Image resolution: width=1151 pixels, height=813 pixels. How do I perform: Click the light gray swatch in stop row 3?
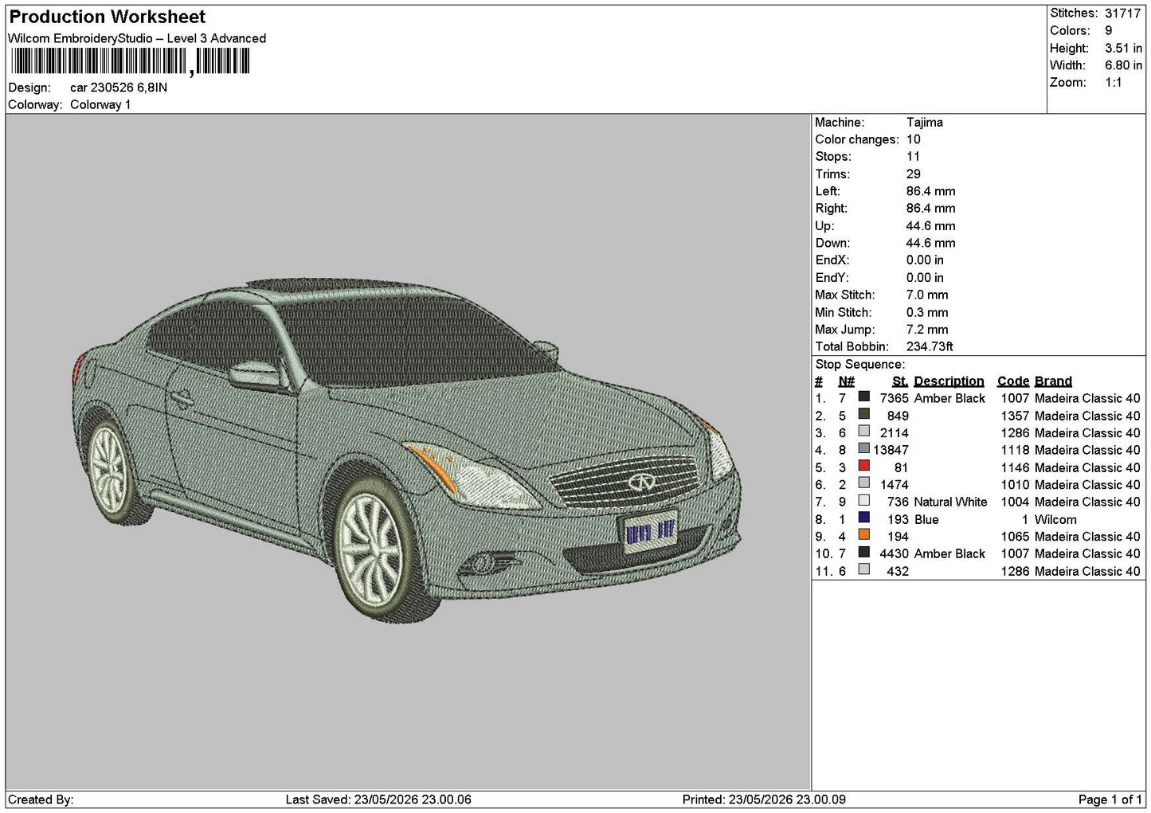863,431
